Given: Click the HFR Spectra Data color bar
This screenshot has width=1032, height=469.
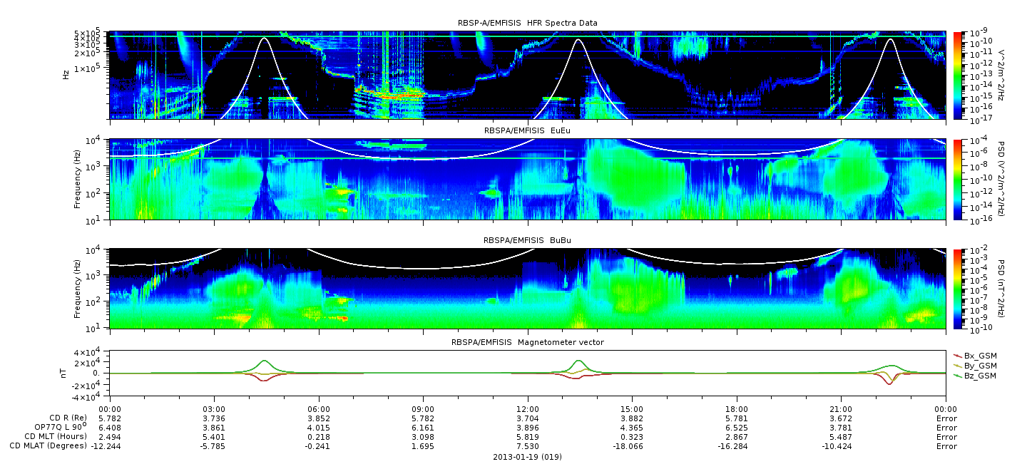Looking at the screenshot, I should [x=957, y=75].
